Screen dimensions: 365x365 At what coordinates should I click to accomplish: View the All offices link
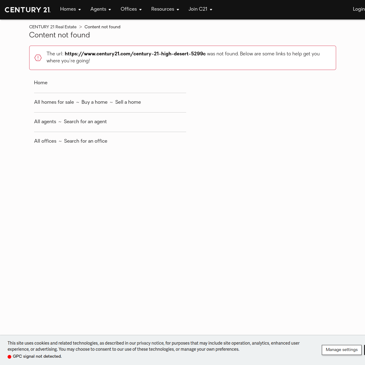click(x=45, y=141)
